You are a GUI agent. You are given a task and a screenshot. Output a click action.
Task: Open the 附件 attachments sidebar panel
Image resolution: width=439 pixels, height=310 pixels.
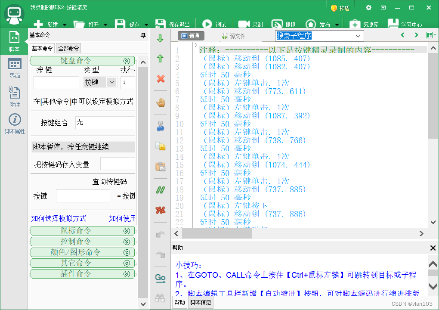pos(15,96)
